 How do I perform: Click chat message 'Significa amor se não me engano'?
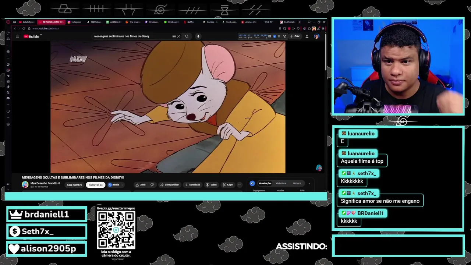380,201
